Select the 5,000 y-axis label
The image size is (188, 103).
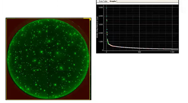pyautogui.click(x=101, y=7)
